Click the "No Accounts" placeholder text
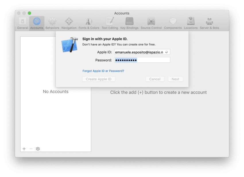 tap(56, 92)
